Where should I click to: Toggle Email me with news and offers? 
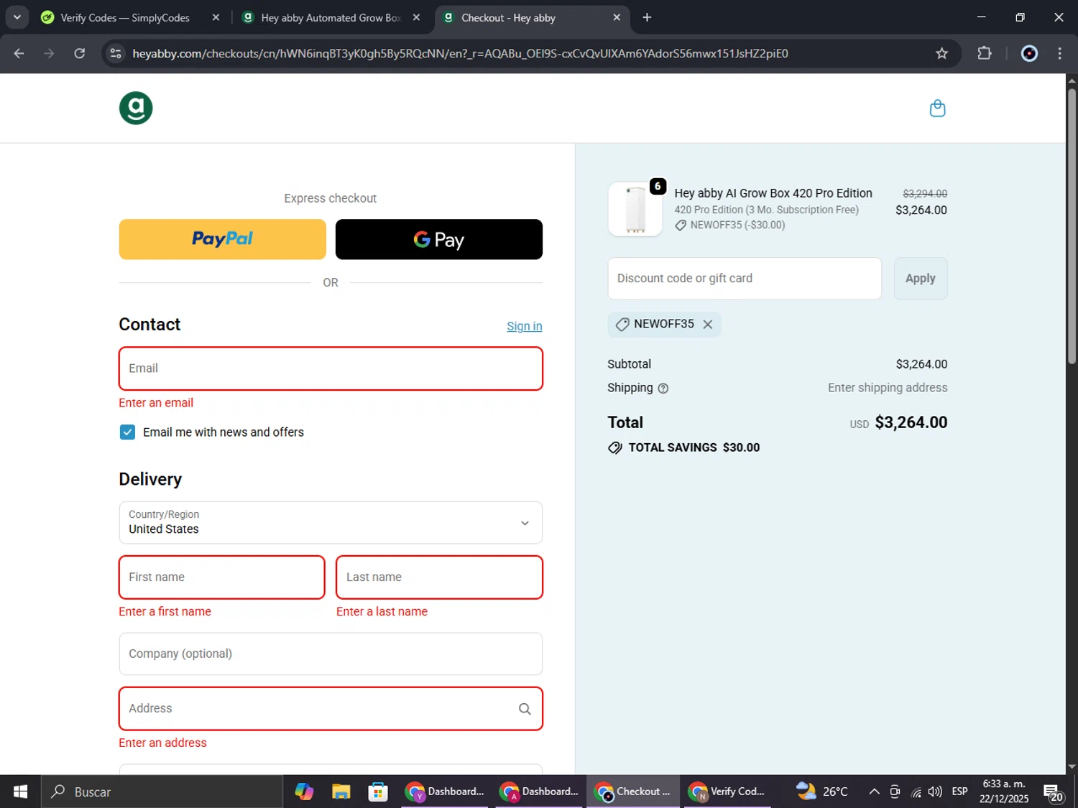pos(127,432)
